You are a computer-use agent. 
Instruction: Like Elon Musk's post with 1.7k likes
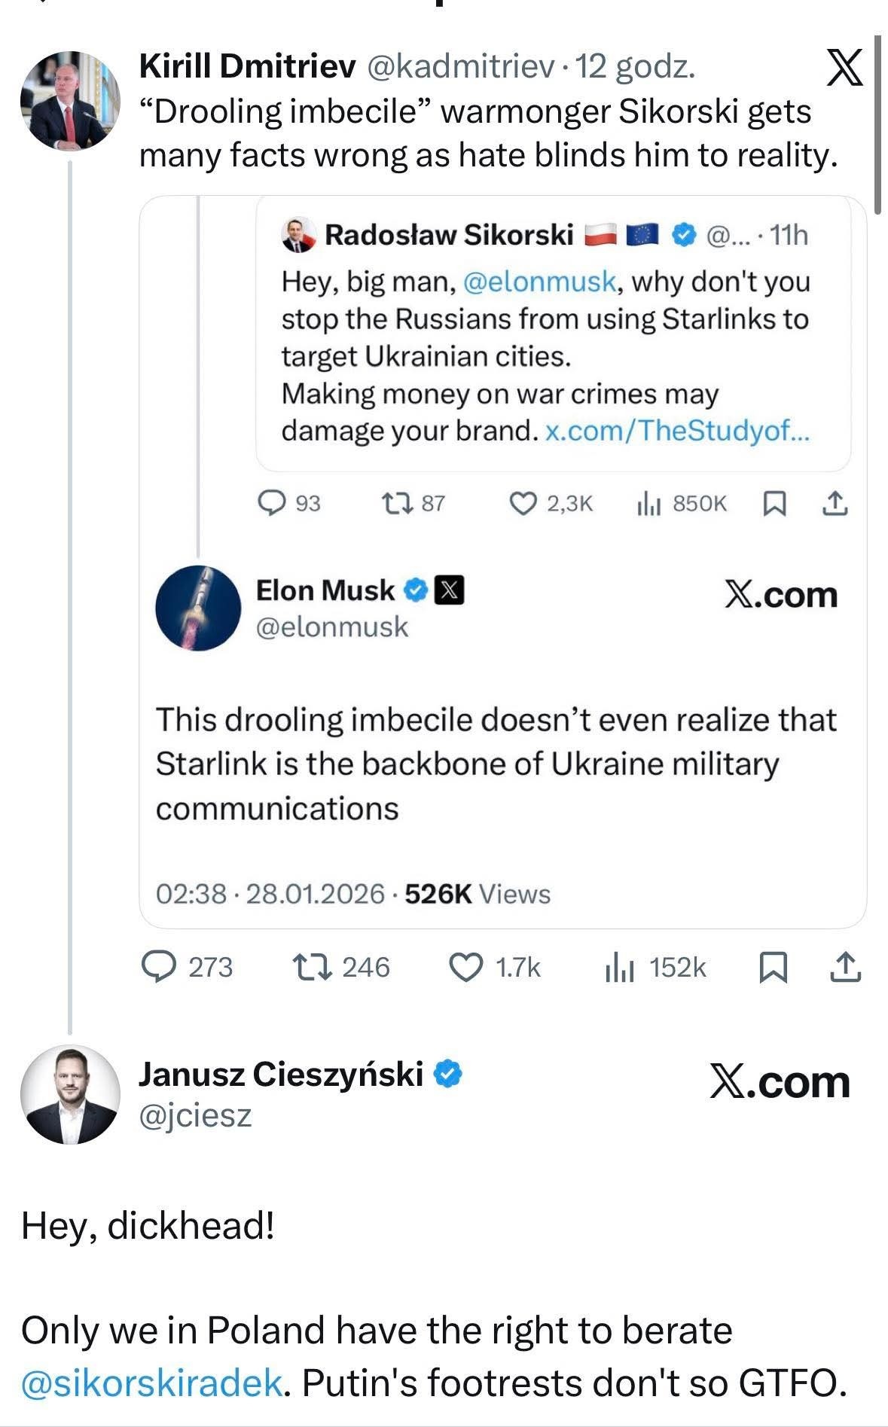(465, 967)
